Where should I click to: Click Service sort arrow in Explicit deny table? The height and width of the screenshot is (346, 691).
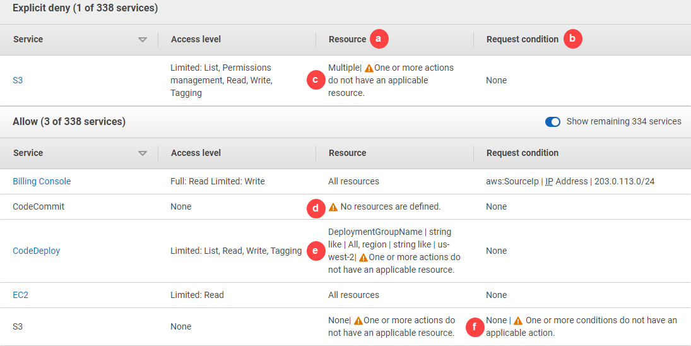[143, 40]
